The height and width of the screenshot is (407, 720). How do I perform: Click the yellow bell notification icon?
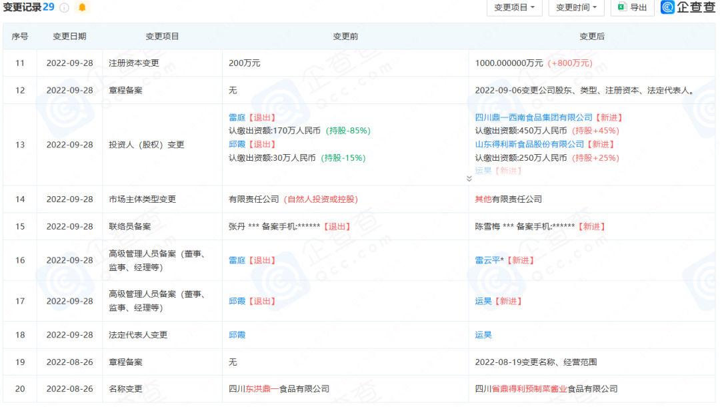[x=82, y=7]
